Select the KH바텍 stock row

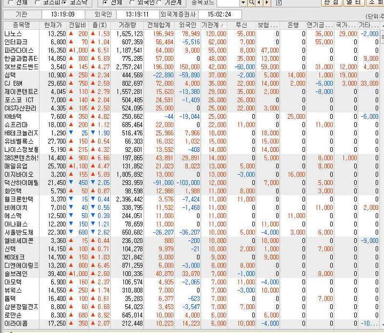[x=192, y=117]
